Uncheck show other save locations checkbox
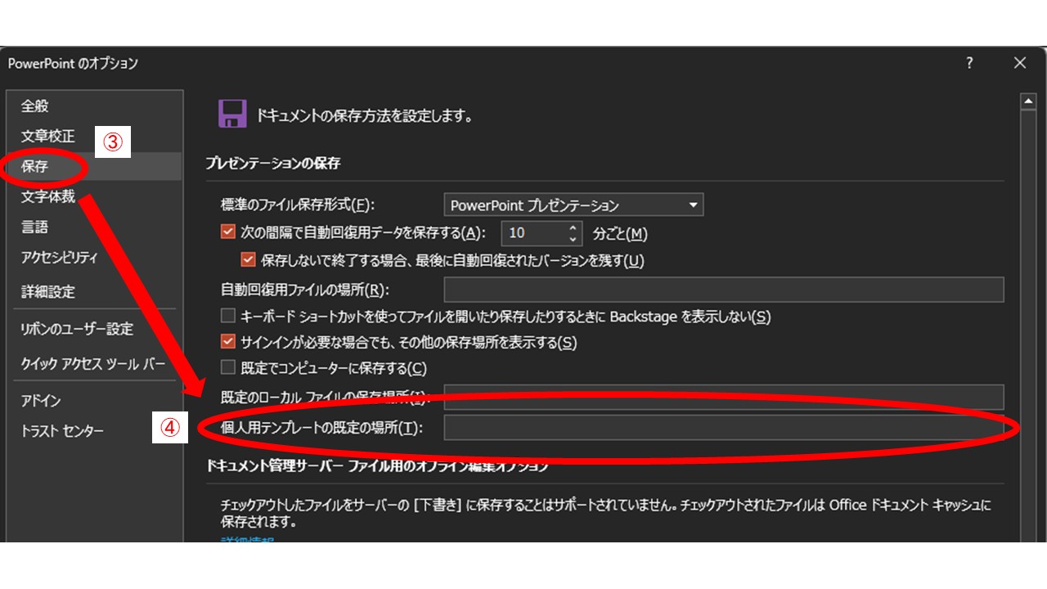Image resolution: width=1047 pixels, height=589 pixels. pos(228,342)
